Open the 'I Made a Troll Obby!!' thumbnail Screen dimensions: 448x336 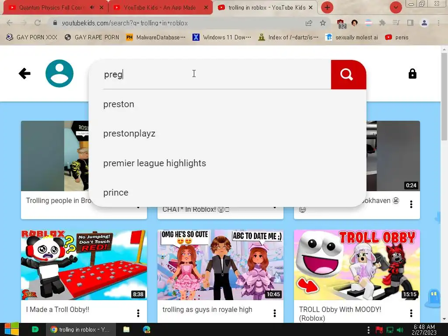[84, 265]
